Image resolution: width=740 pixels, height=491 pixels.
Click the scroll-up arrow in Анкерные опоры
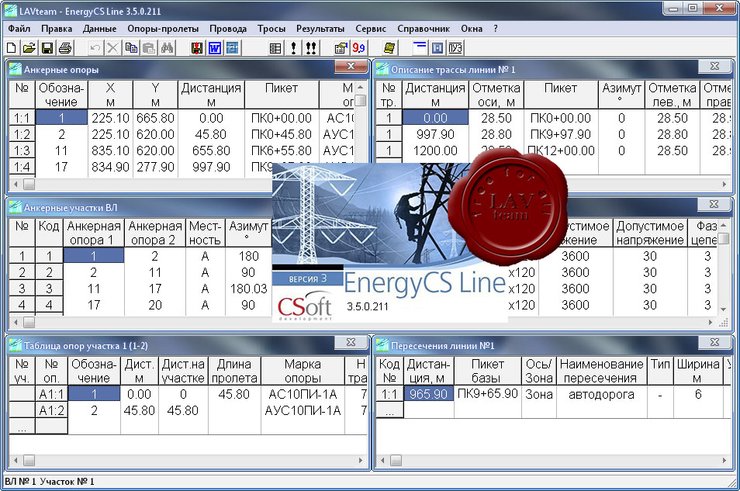point(361,88)
